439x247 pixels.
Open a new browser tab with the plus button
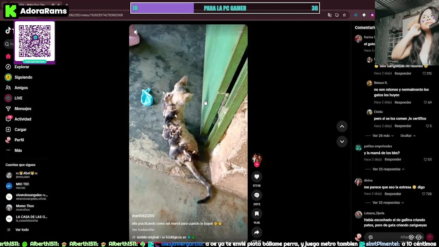67,5
